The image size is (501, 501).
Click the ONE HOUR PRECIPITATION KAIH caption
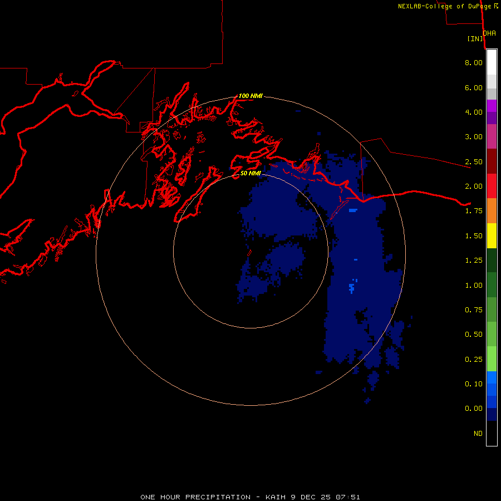tap(250, 497)
